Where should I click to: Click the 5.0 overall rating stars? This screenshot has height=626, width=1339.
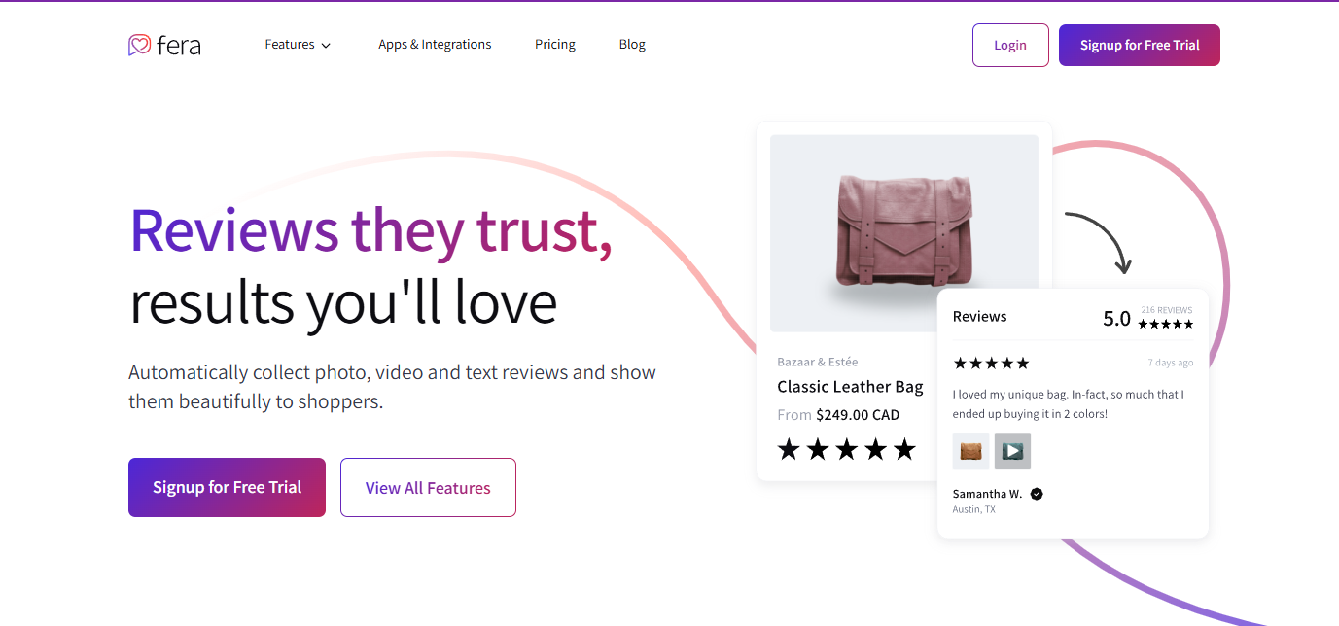coord(1166,324)
